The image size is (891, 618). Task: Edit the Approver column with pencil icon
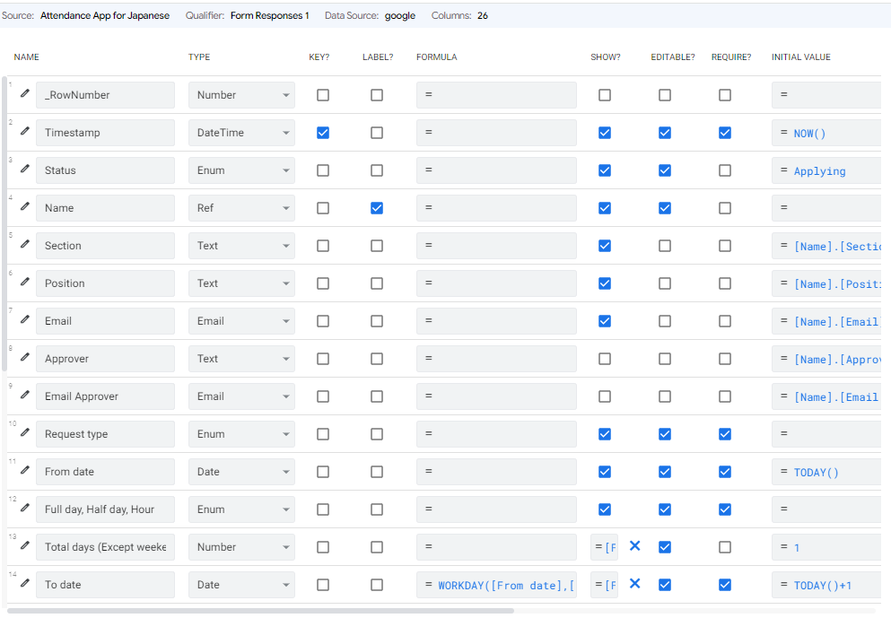point(24,357)
